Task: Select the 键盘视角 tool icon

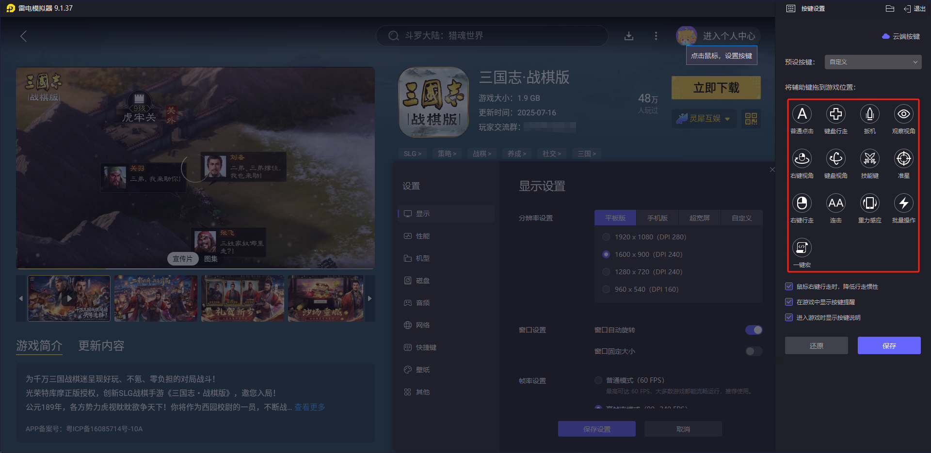Action: tap(836, 158)
